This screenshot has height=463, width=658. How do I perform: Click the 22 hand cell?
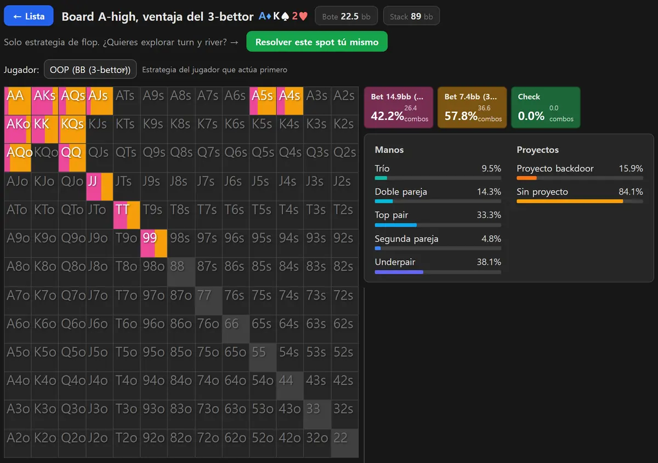click(x=345, y=443)
